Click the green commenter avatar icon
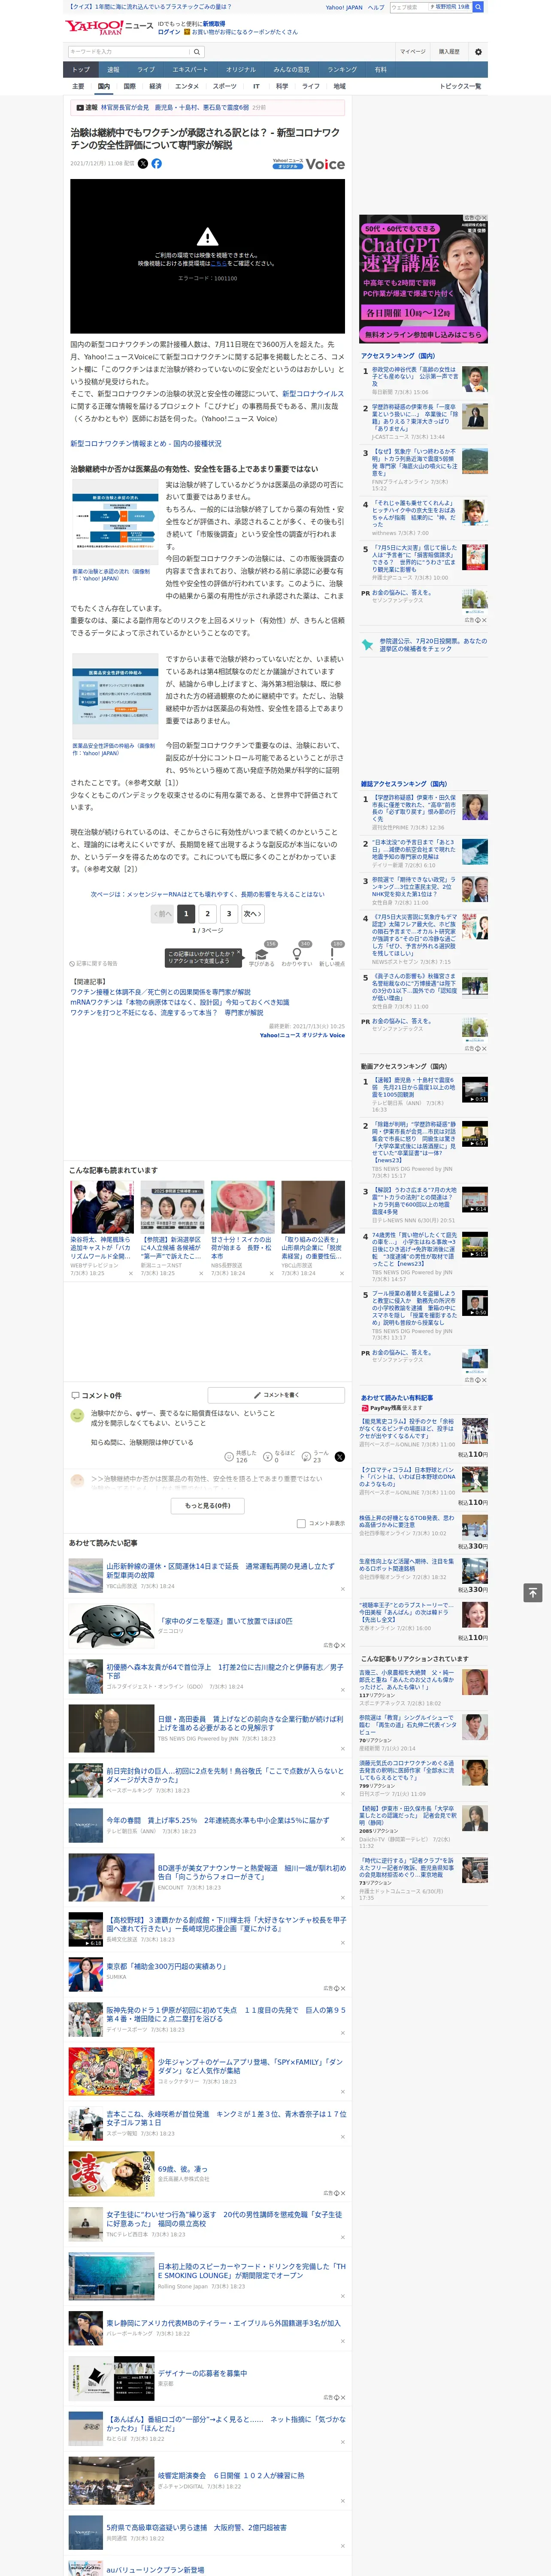Viewport: 551px width, 2576px height. pos(77,1415)
